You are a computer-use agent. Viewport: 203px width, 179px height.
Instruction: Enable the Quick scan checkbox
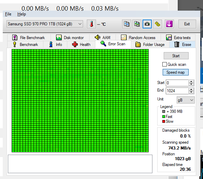click(x=164, y=64)
